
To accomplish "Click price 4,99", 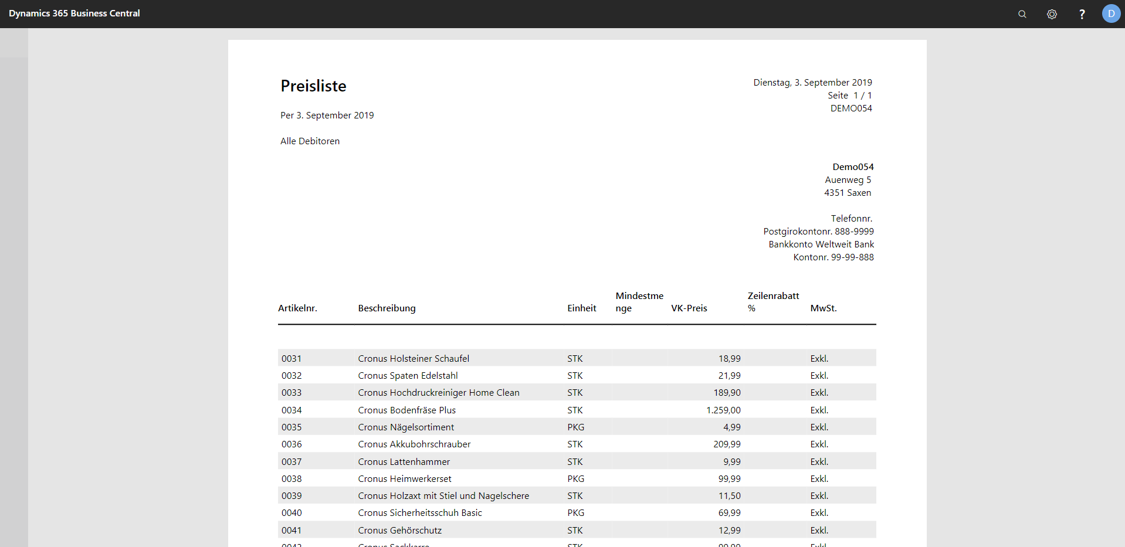I will (731, 427).
